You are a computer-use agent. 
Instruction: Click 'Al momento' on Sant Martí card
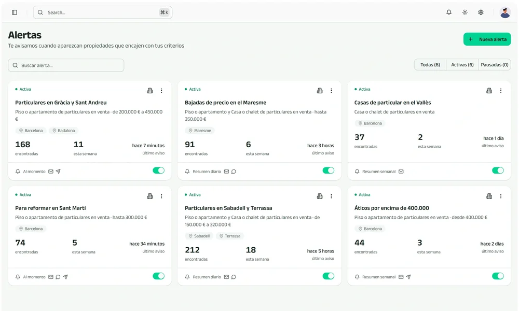tap(34, 277)
